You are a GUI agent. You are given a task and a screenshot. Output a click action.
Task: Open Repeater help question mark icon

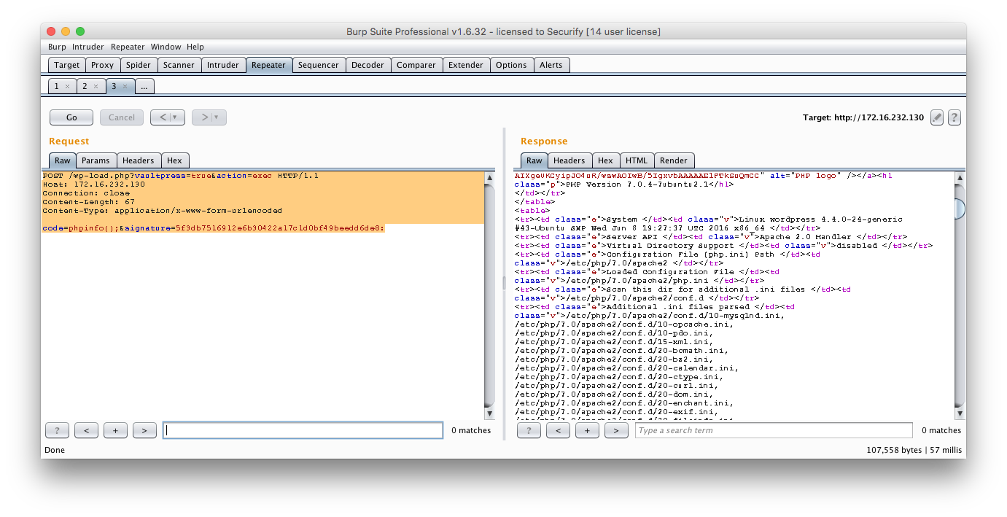(954, 117)
